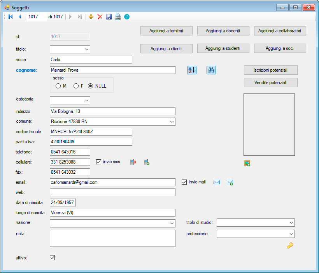Screen dimensions: 319x273
Task: Click data di nascita field 24/09/1957
Action: [63, 203]
